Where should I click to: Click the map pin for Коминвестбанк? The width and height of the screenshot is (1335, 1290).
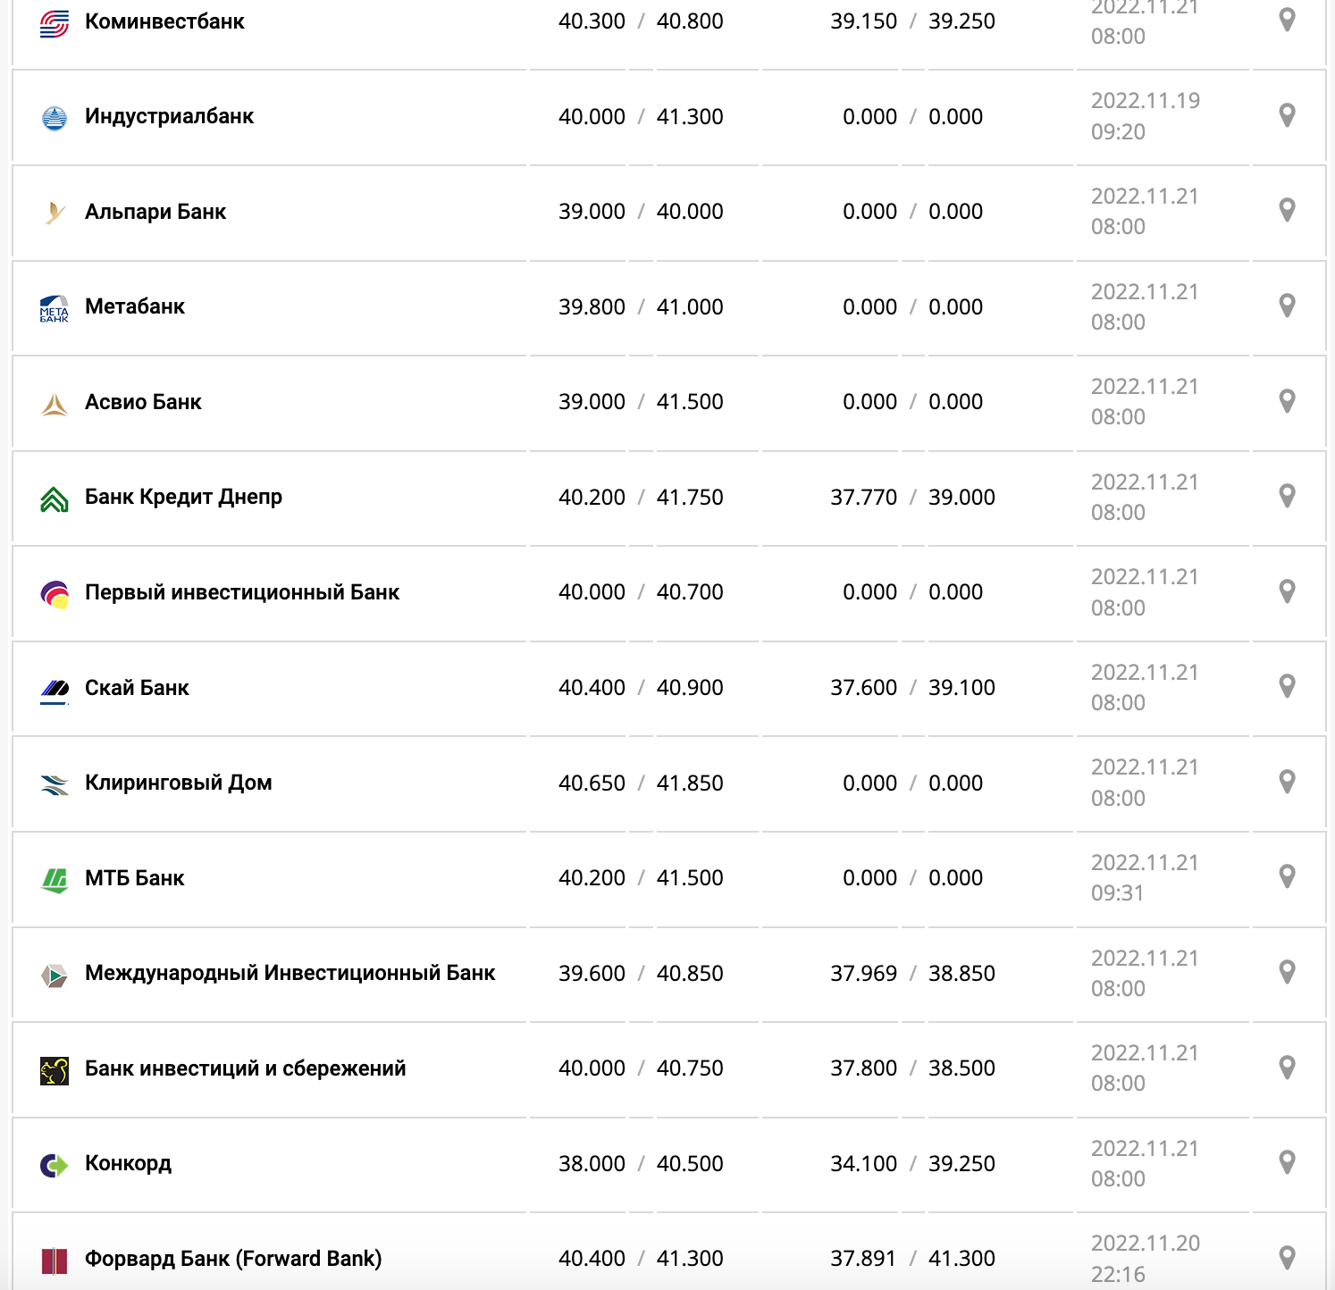click(x=1287, y=20)
